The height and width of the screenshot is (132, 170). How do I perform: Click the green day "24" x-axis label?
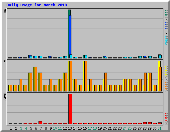(125, 128)
